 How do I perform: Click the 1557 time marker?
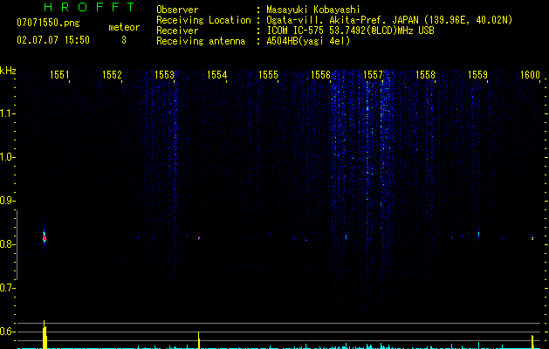tap(373, 75)
